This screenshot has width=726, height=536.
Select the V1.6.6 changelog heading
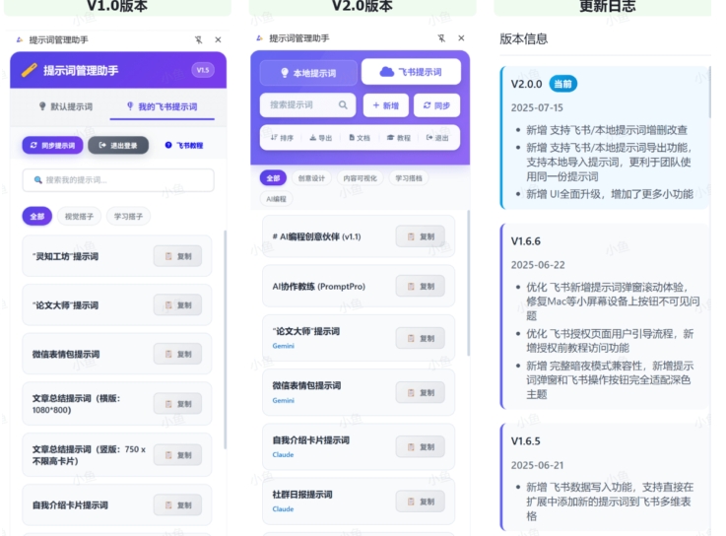[x=525, y=240]
